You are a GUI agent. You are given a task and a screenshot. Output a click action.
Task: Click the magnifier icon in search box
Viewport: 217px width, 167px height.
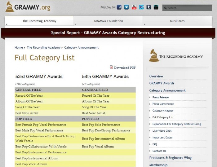tap(165, 8)
